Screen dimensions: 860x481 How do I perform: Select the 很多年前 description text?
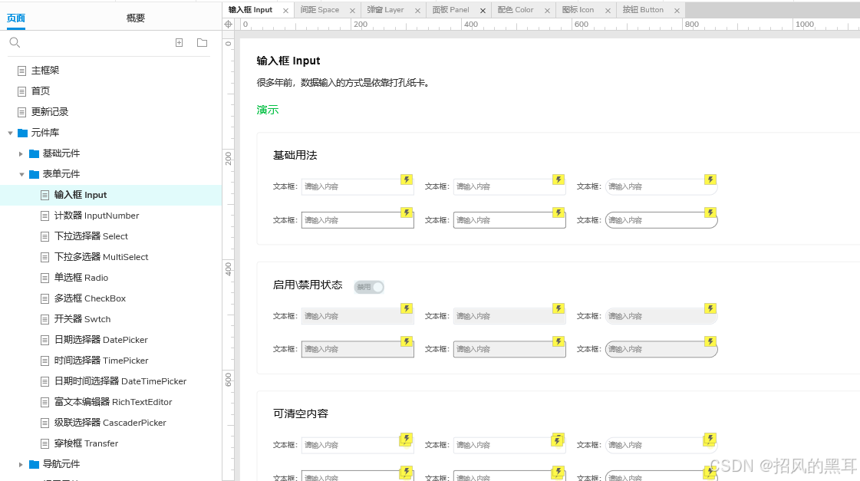343,83
